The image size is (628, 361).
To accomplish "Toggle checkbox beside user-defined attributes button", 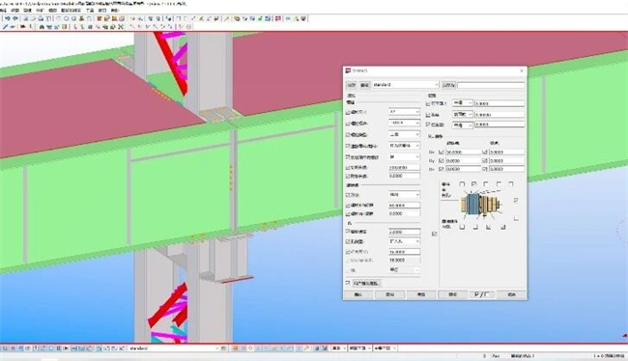I will click(x=348, y=283).
